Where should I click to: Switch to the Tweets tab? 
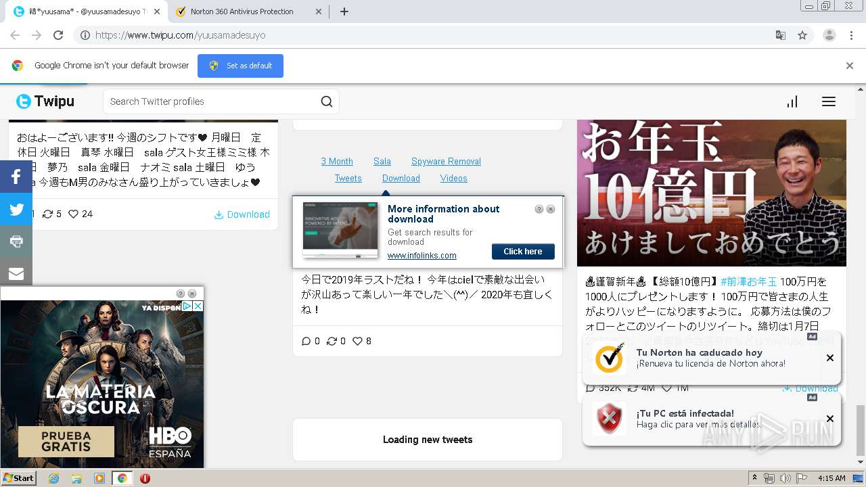click(348, 178)
